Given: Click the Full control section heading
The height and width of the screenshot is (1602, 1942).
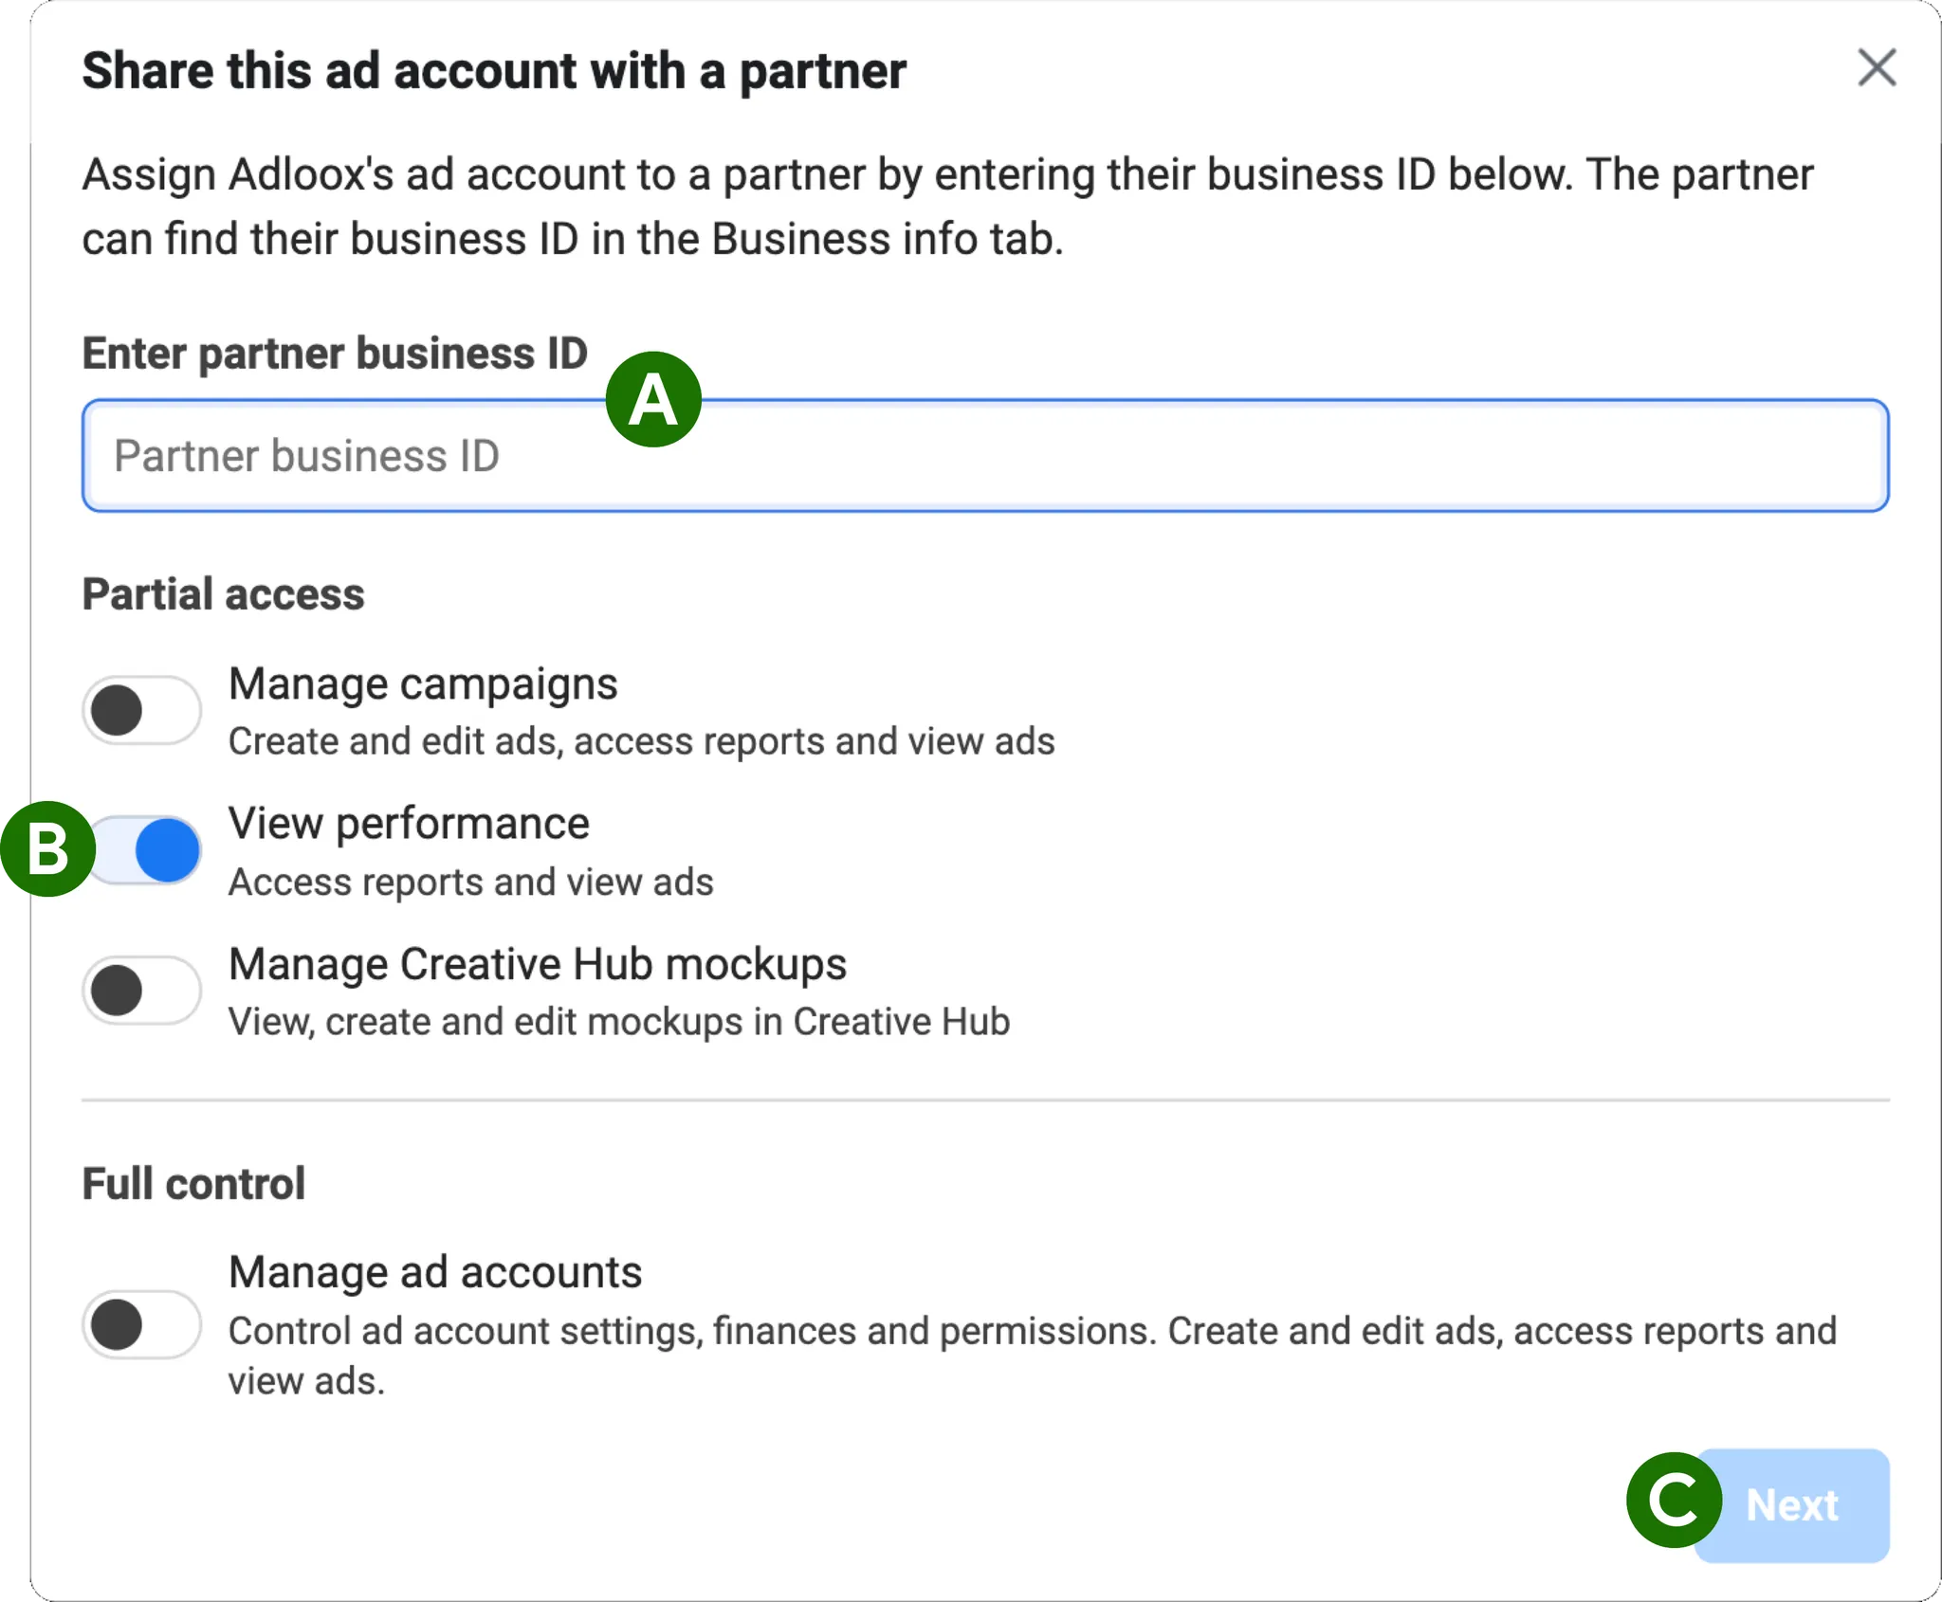Looking at the screenshot, I should tap(193, 1184).
